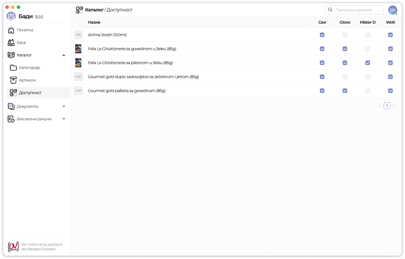Collapse the Каталог sidebar section

(64, 55)
